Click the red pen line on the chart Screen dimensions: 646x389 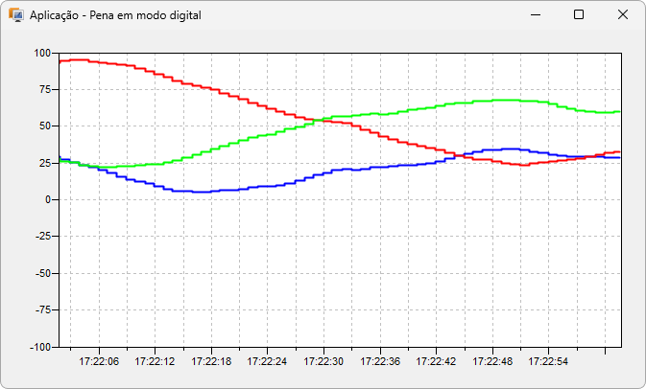tap(192, 84)
